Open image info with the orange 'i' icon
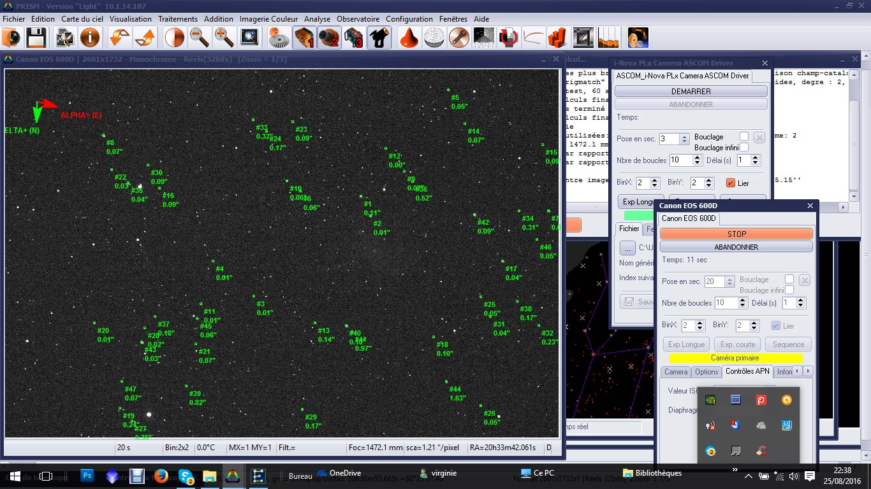 (x=90, y=38)
